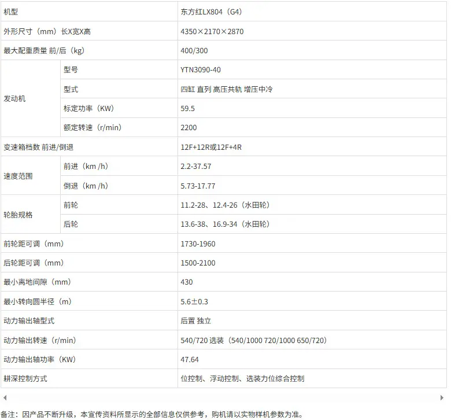Click the 发动机 group cell
Viewport: 451px width, 420px height.
(31, 98)
